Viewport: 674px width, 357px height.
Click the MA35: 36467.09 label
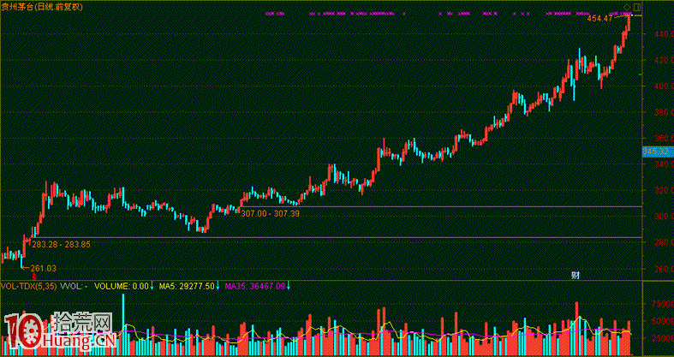point(255,286)
